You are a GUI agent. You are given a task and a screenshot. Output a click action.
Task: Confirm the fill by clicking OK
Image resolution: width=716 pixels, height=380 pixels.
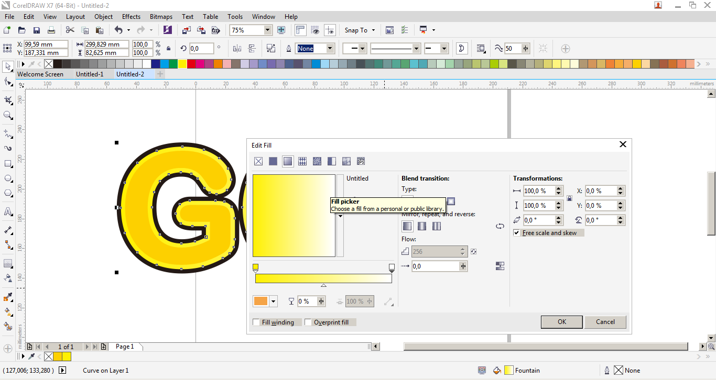(561, 321)
